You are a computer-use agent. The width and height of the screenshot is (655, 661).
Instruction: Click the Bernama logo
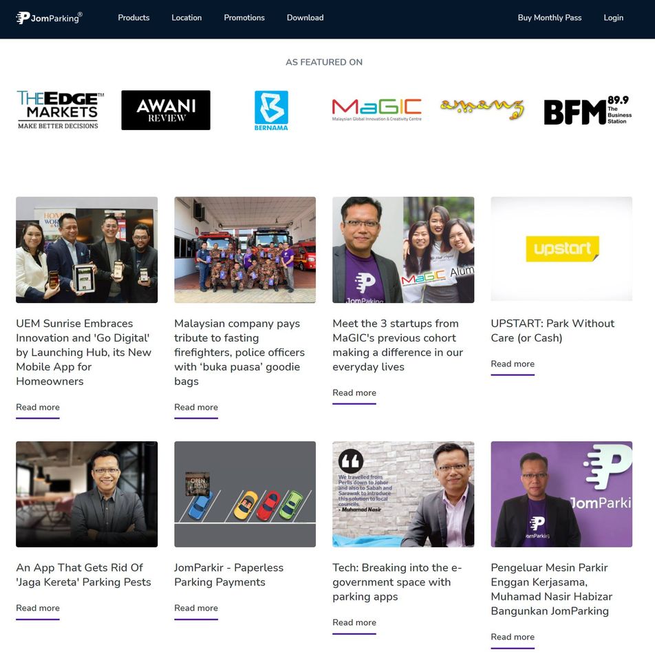(271, 110)
